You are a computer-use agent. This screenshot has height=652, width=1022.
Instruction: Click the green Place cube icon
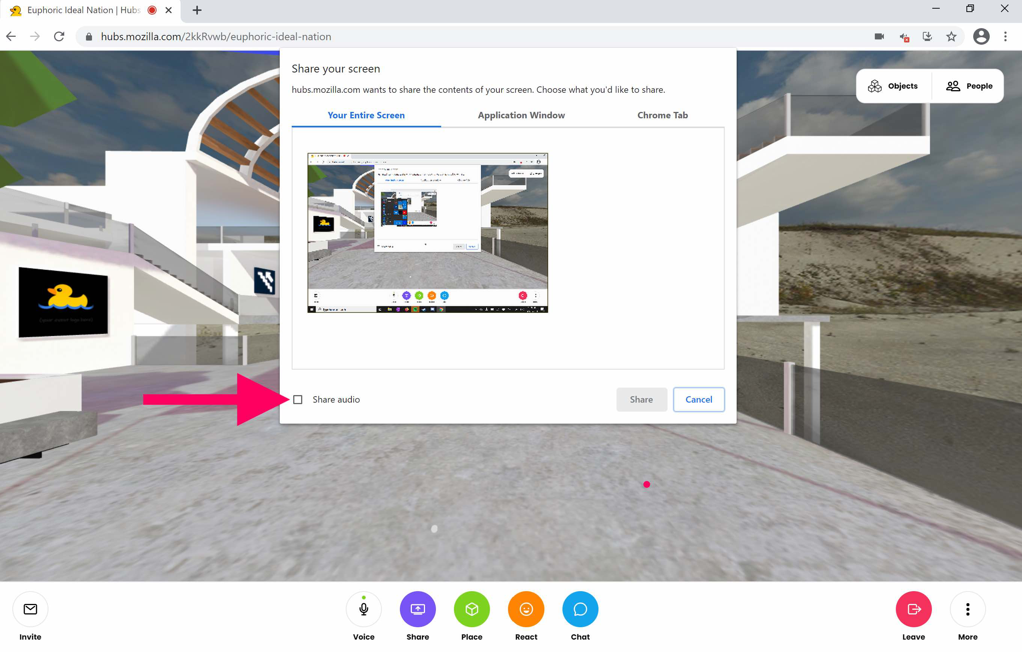[472, 609]
